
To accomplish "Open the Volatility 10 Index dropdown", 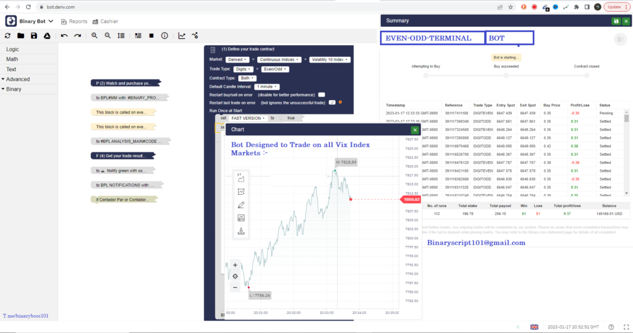I will (329, 60).
